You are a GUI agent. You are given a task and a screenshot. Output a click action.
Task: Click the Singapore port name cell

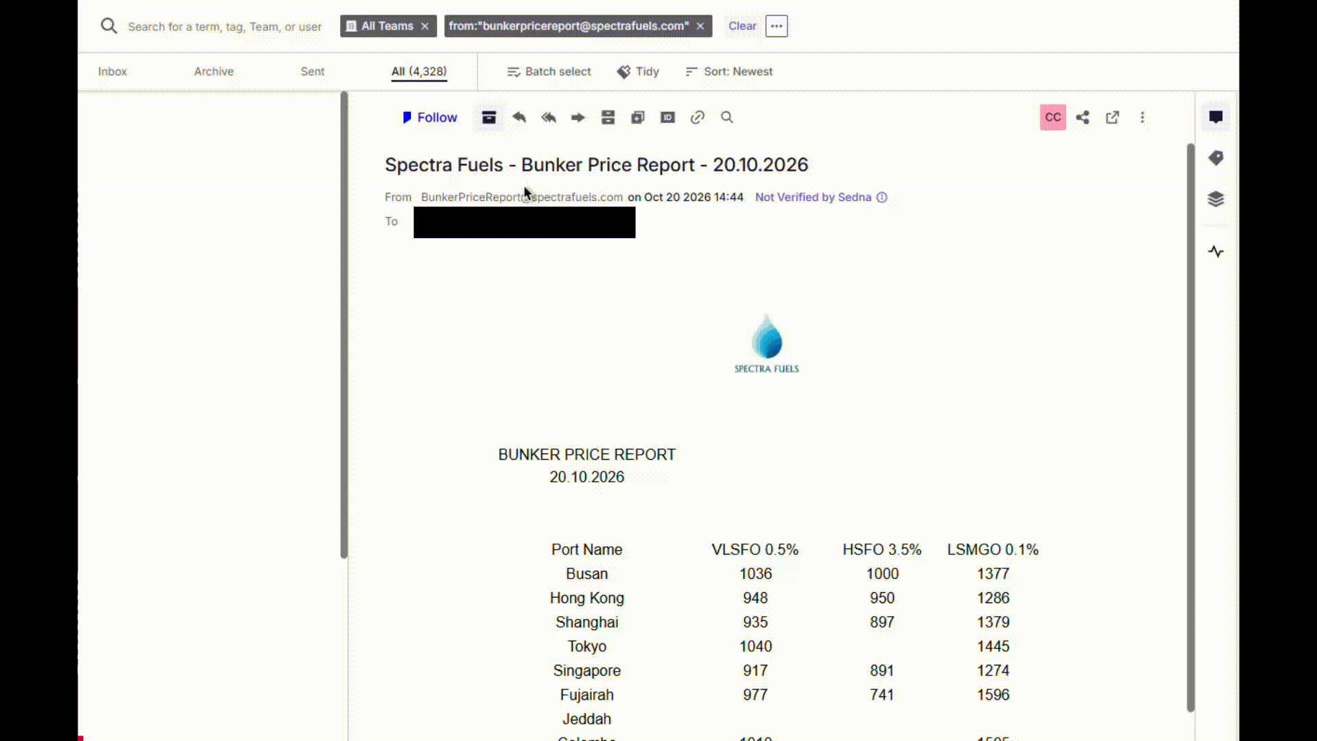point(587,670)
